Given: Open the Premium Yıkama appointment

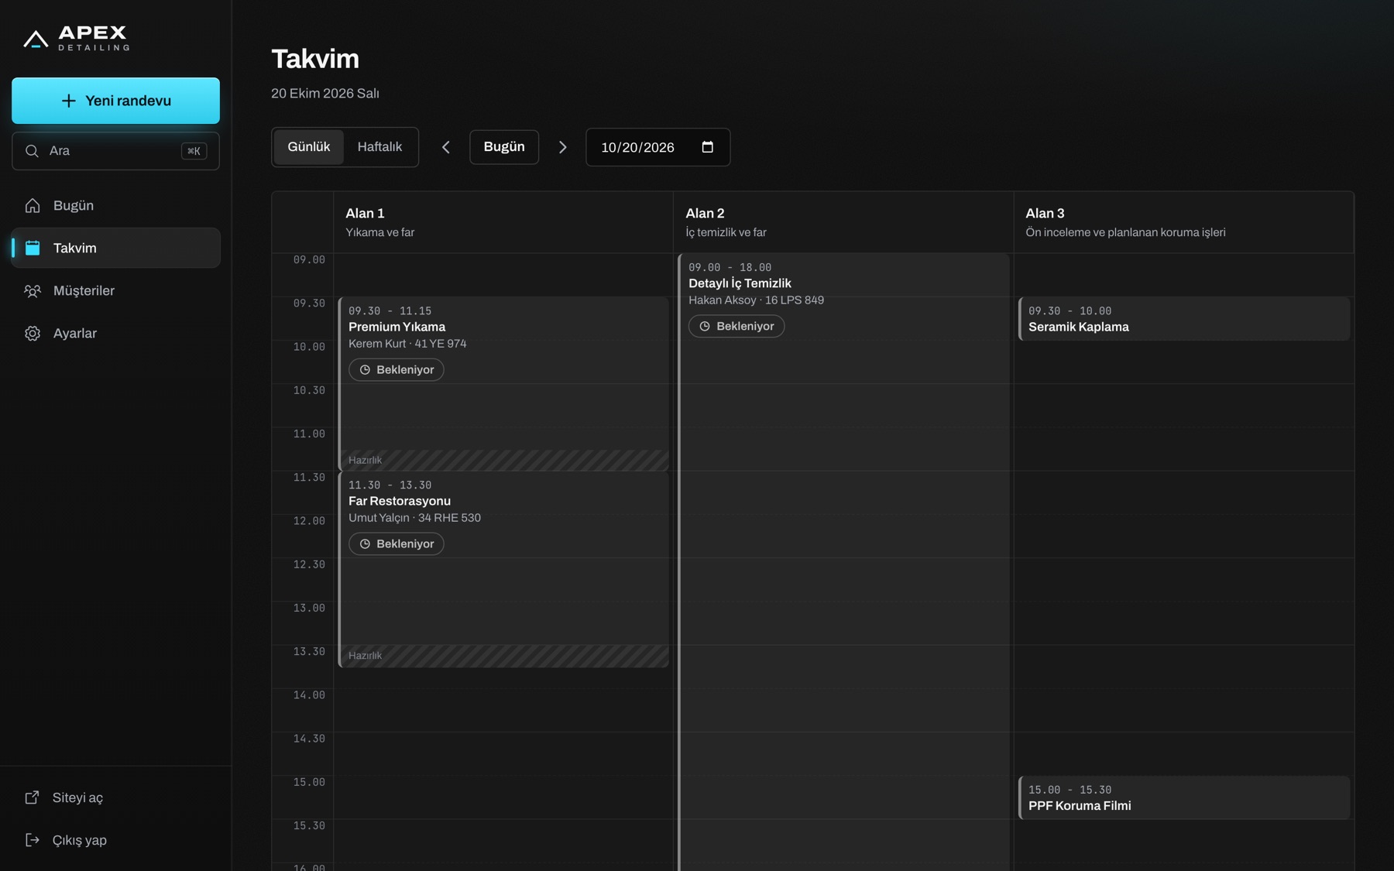Looking at the screenshot, I should (x=504, y=384).
